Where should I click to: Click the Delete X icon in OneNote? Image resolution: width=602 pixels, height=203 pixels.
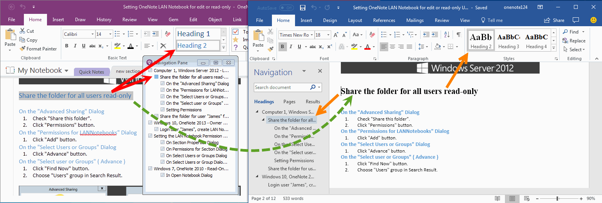tap(163, 46)
